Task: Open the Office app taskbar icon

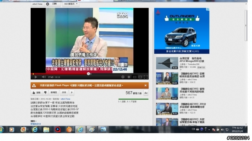Action: [23, 130]
